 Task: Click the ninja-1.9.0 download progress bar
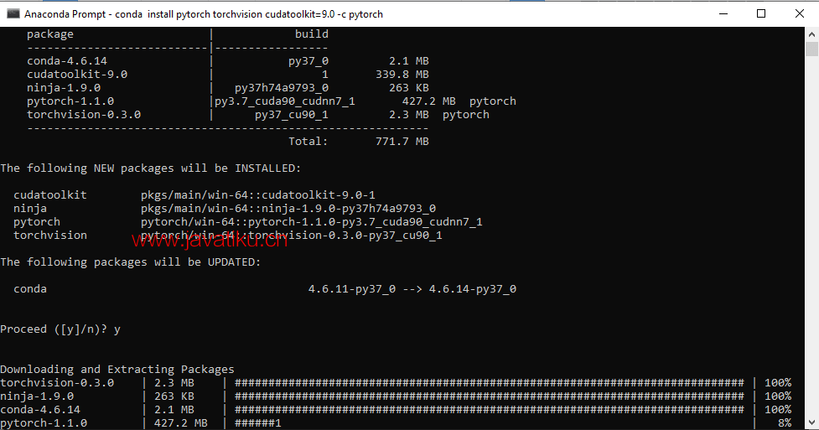click(x=490, y=396)
